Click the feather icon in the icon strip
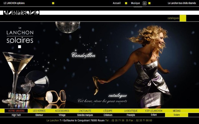 [10, 13]
